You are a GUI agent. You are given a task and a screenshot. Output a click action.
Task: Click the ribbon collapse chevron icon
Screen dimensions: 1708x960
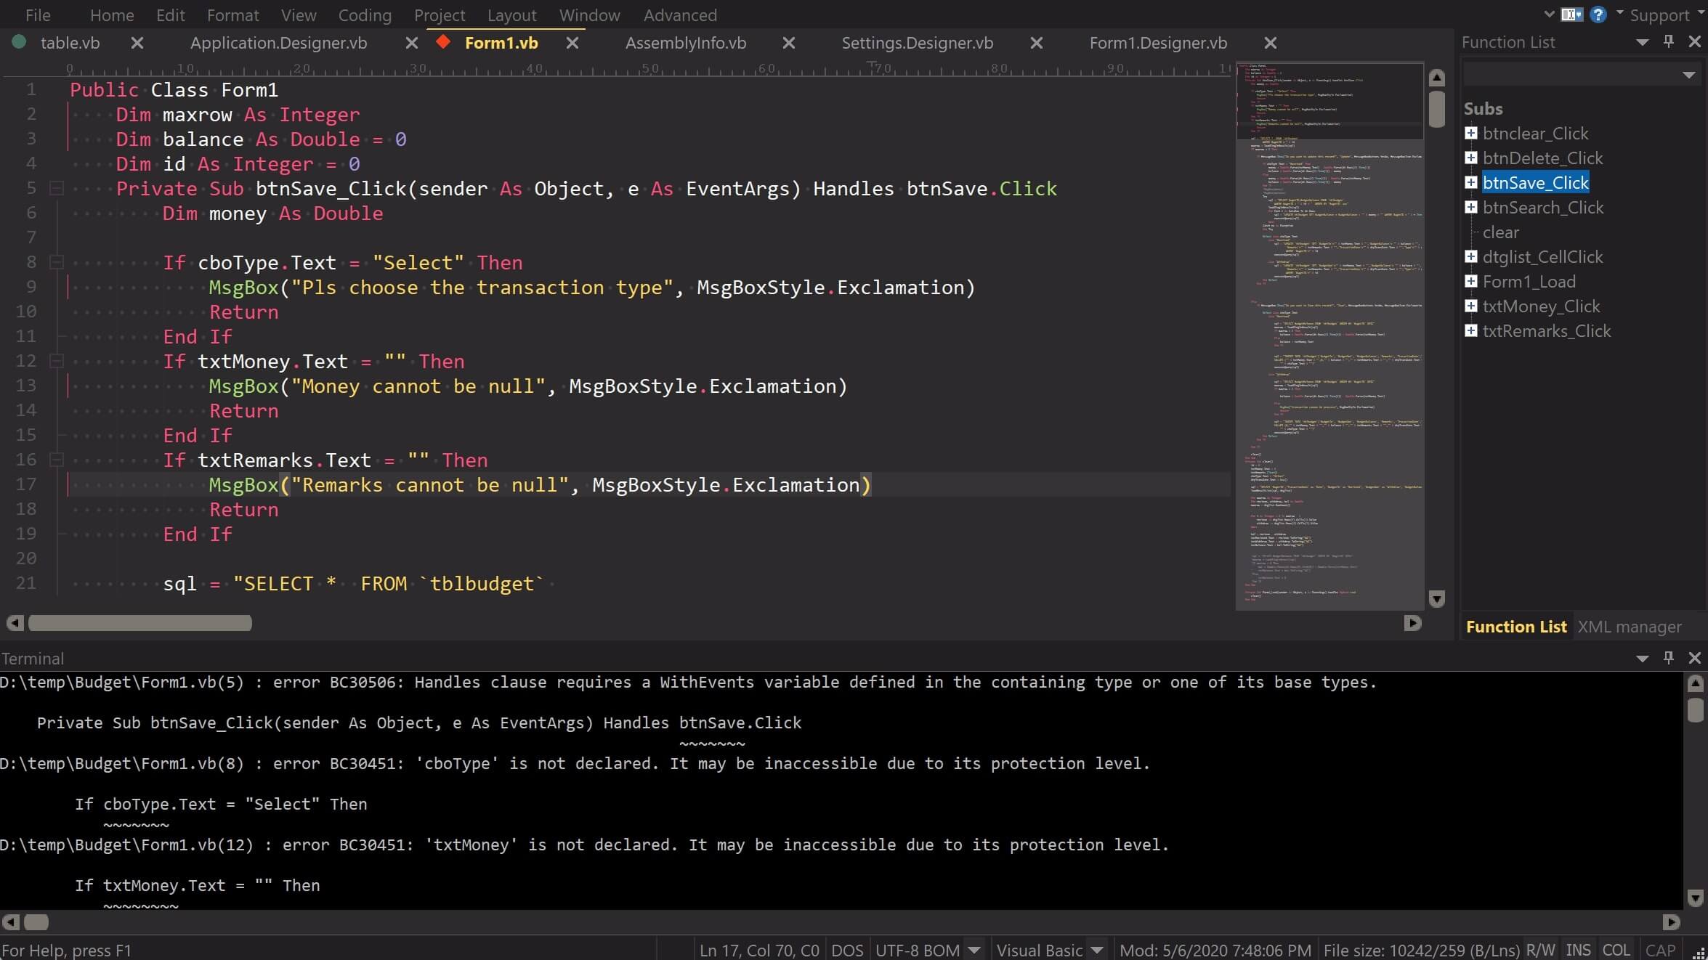pyautogui.click(x=1548, y=14)
